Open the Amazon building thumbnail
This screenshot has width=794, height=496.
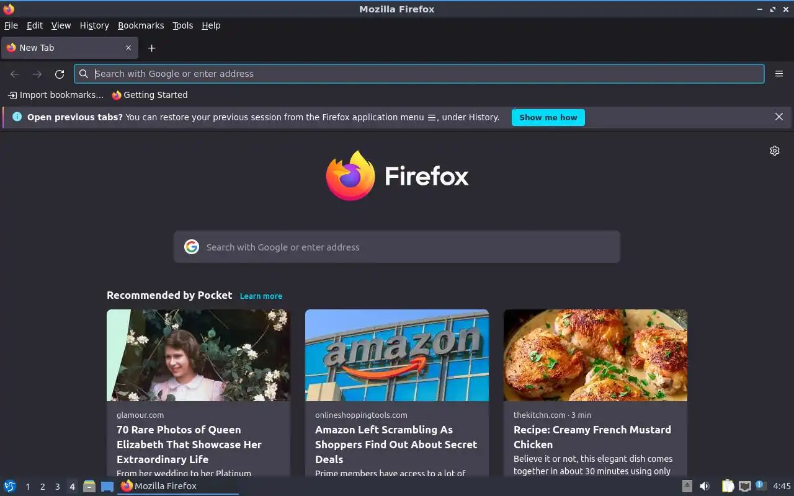coord(397,355)
